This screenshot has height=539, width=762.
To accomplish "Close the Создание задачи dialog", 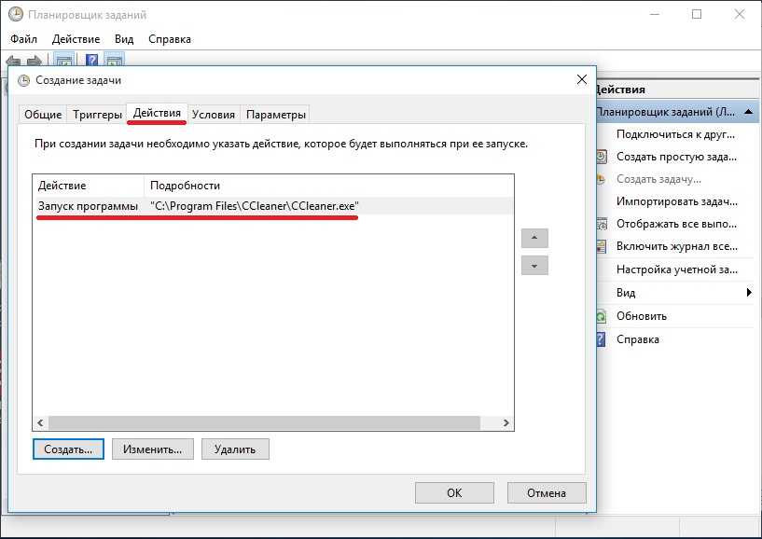I will point(581,79).
